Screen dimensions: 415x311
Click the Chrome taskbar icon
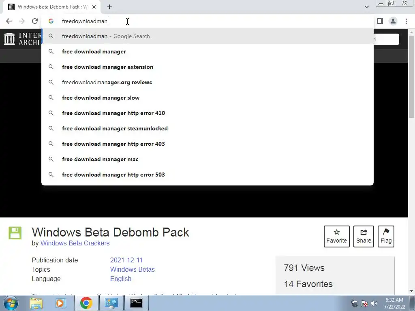pos(86,303)
